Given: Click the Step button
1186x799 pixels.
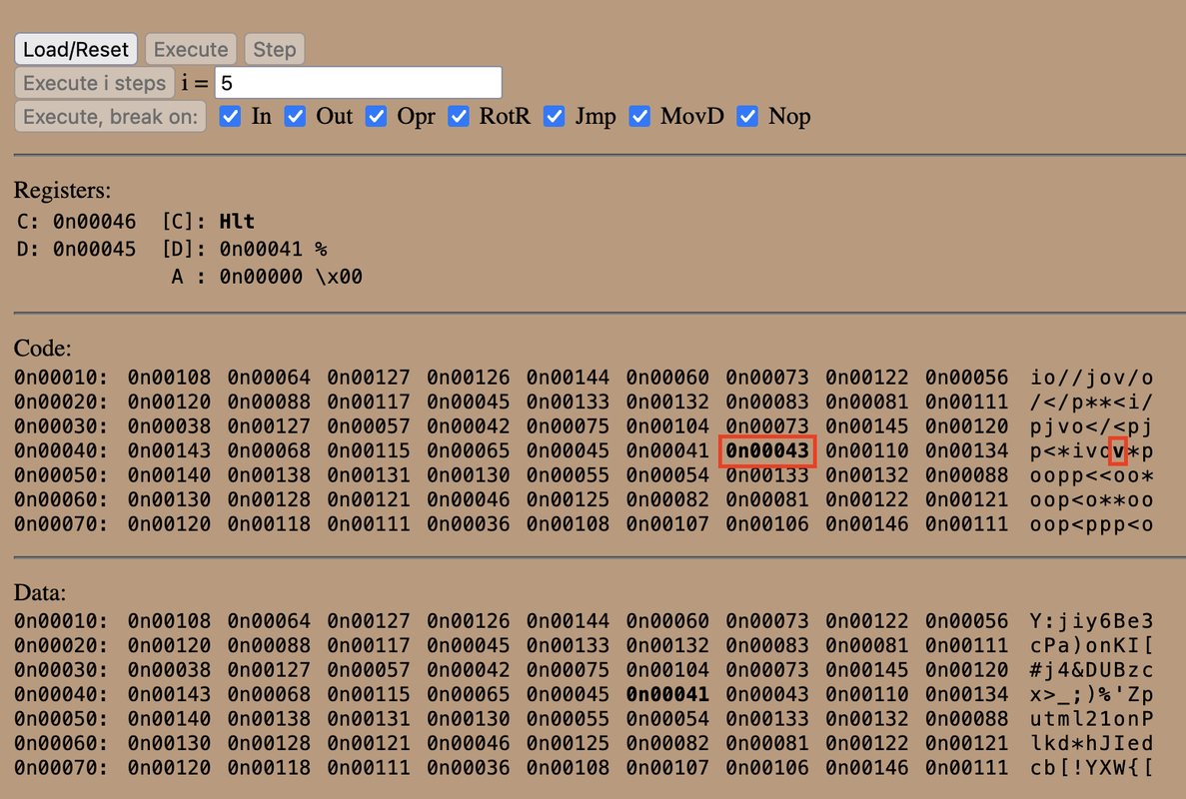Looking at the screenshot, I should pyautogui.click(x=275, y=49).
